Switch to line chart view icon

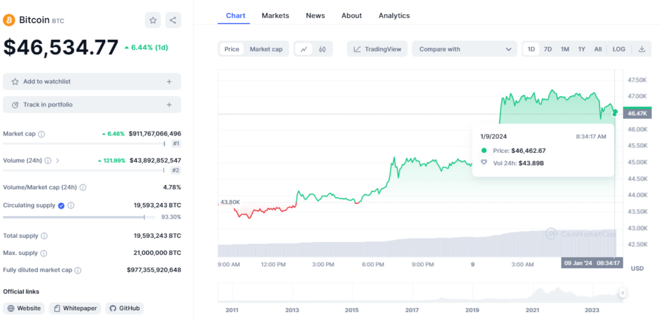[x=304, y=49]
